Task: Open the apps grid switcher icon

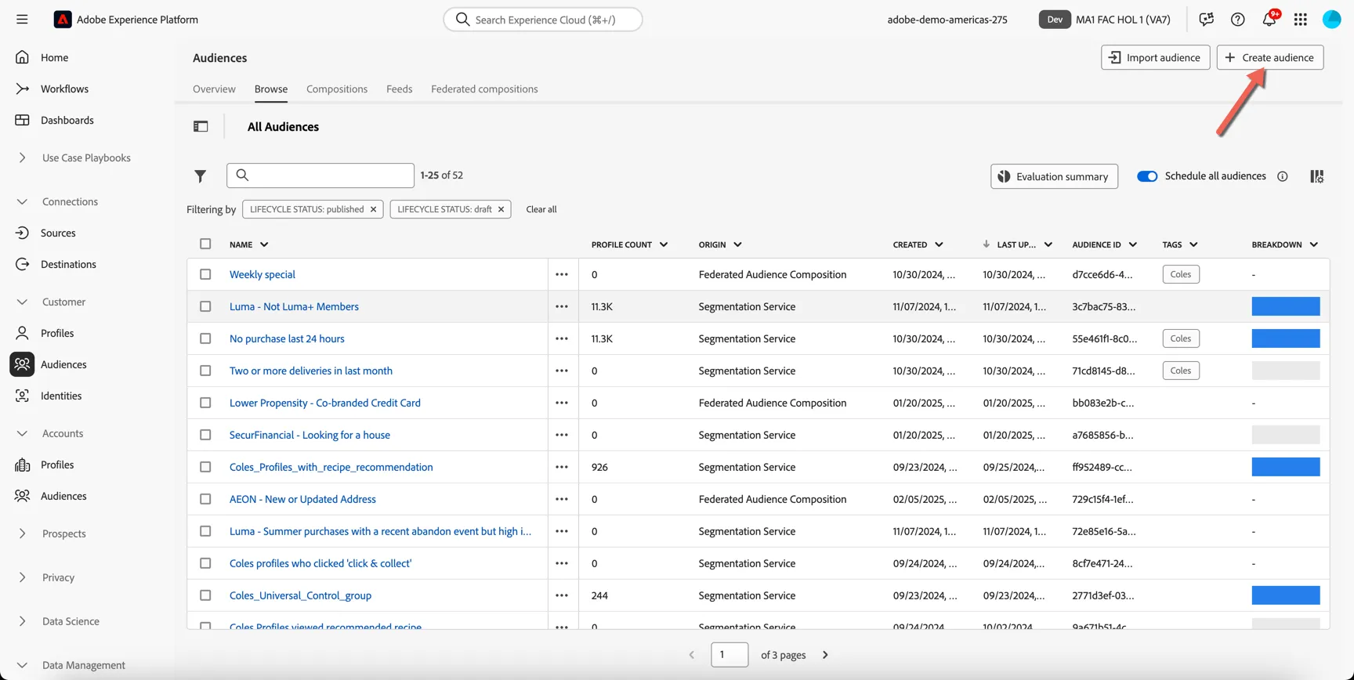Action: (1300, 20)
